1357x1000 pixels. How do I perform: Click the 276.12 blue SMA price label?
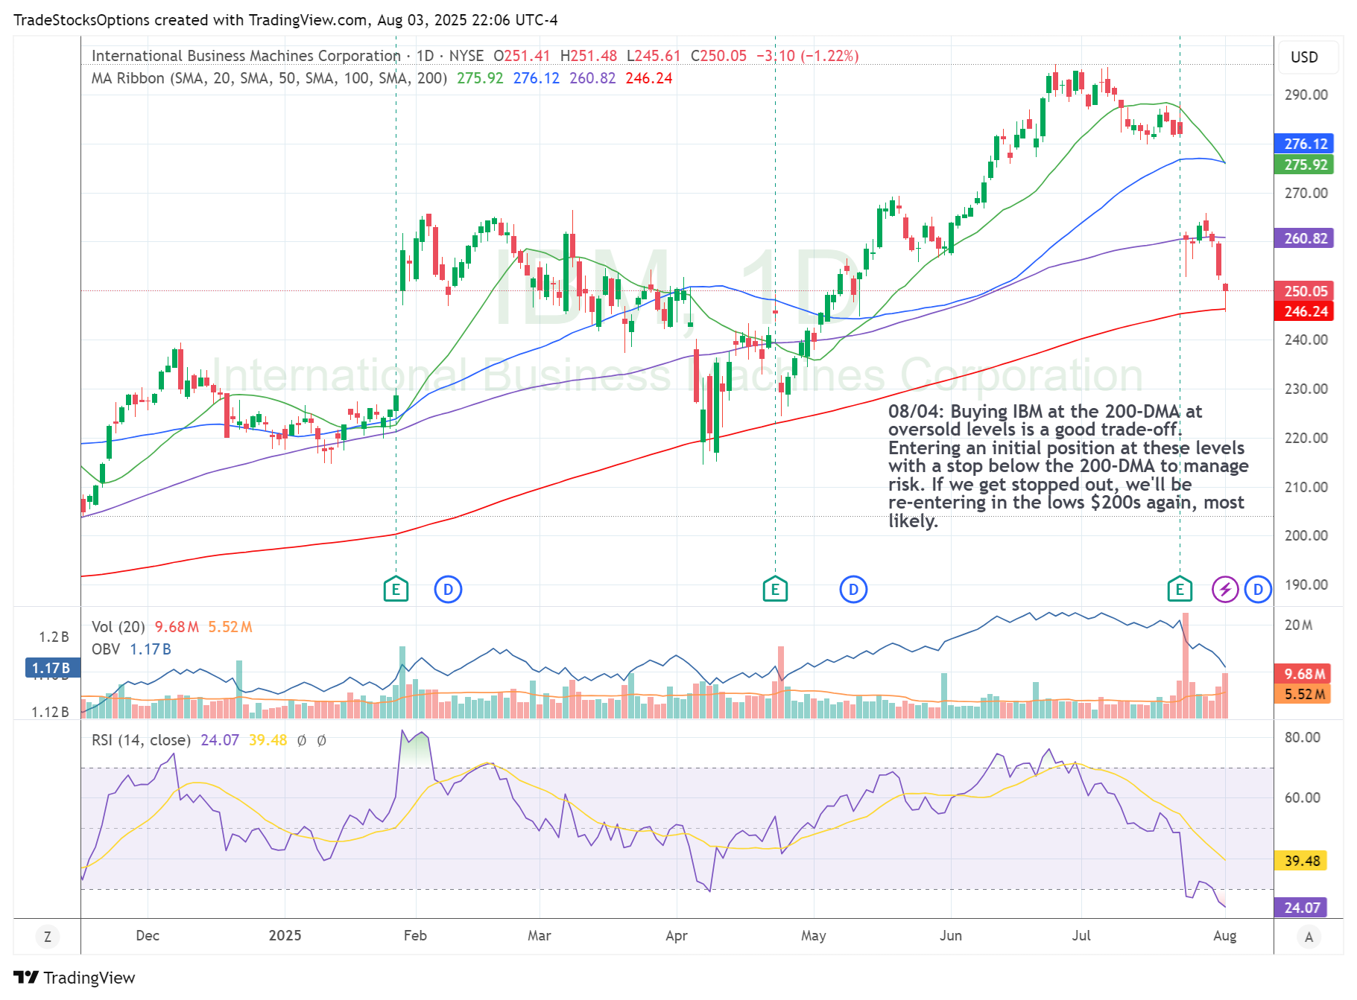click(x=1304, y=144)
